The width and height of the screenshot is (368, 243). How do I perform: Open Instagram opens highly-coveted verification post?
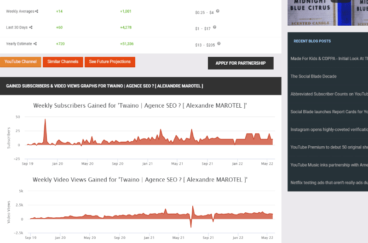tap(329, 130)
